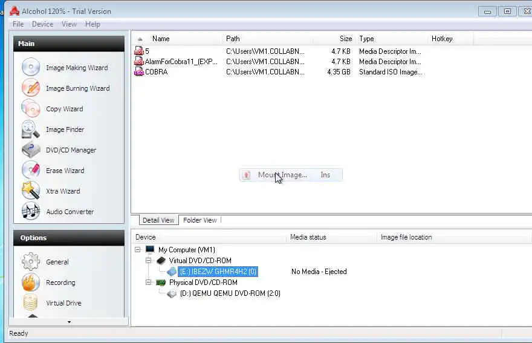Viewport: 532px width, 343px height.
Task: Toggle sort arrow in the Name column header
Action: click(140, 39)
